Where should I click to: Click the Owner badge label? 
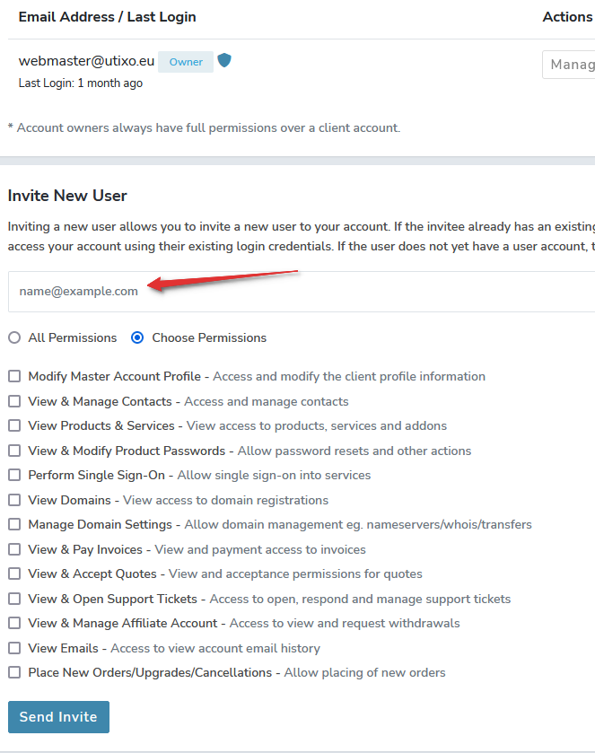[x=186, y=62]
